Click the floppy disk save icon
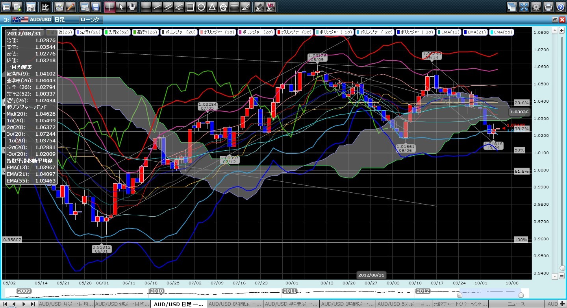567x308 pixels. click(95, 7)
